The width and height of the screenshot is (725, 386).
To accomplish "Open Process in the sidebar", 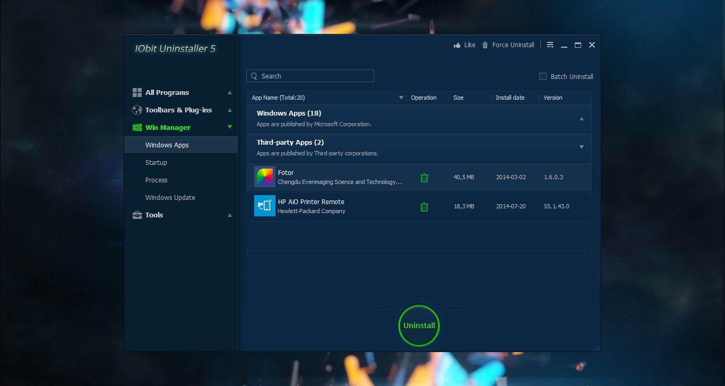I will 181,180.
